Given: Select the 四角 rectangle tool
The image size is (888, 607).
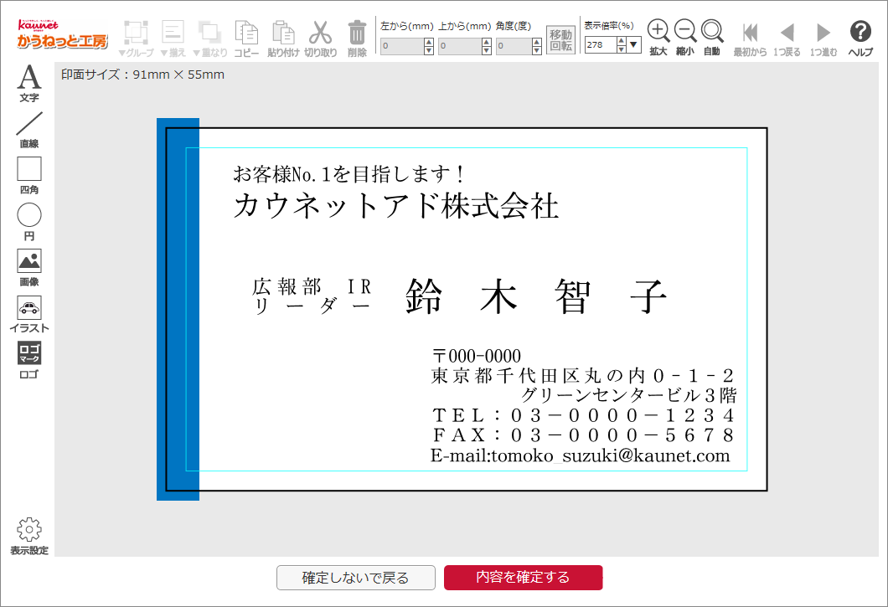Looking at the screenshot, I should point(28,176).
